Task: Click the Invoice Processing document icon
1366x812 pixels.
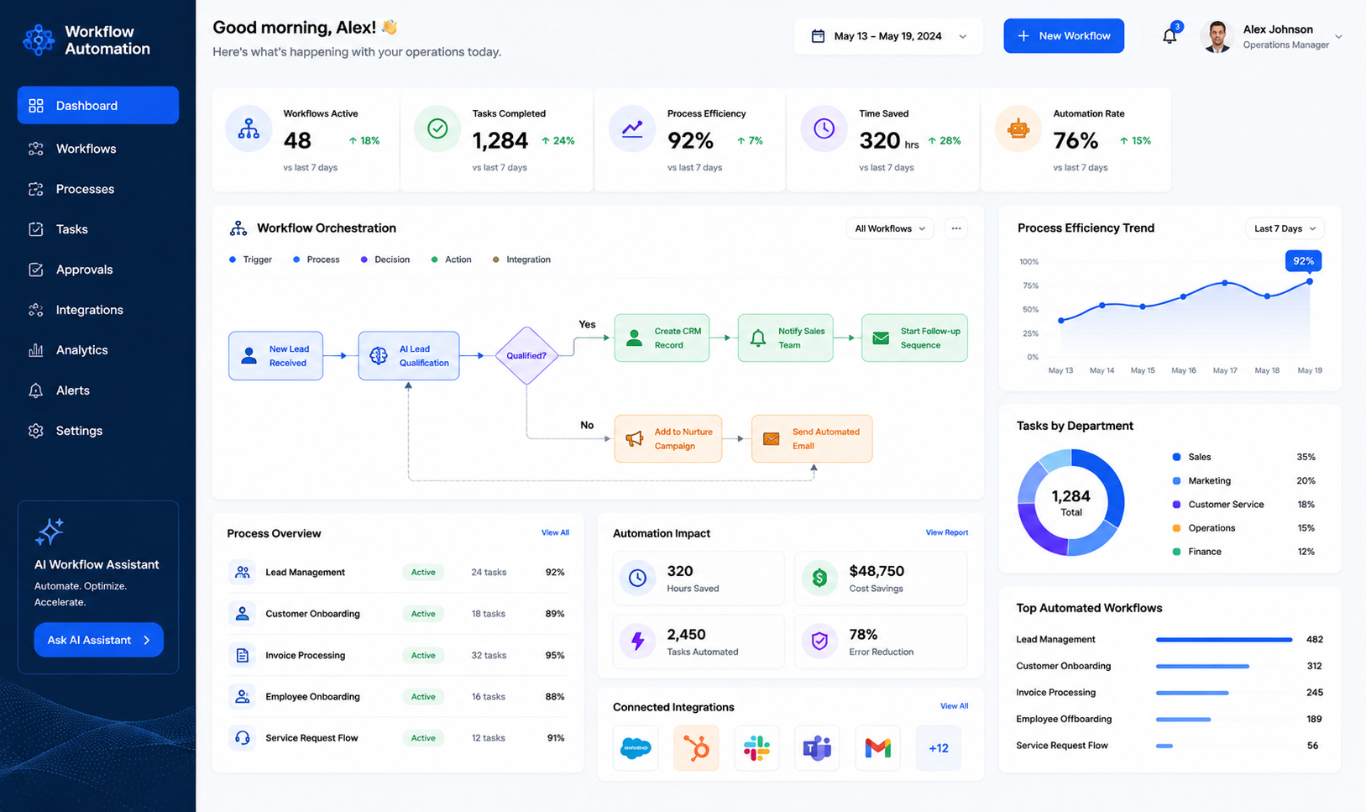Action: (242, 655)
